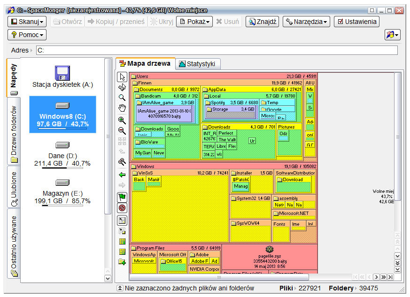The height and width of the screenshot is (297, 410).
Task: Click the Znajdź search button
Action: pos(263,22)
